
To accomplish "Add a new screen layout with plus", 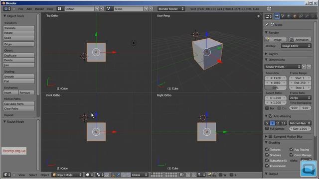I will 97,9.
